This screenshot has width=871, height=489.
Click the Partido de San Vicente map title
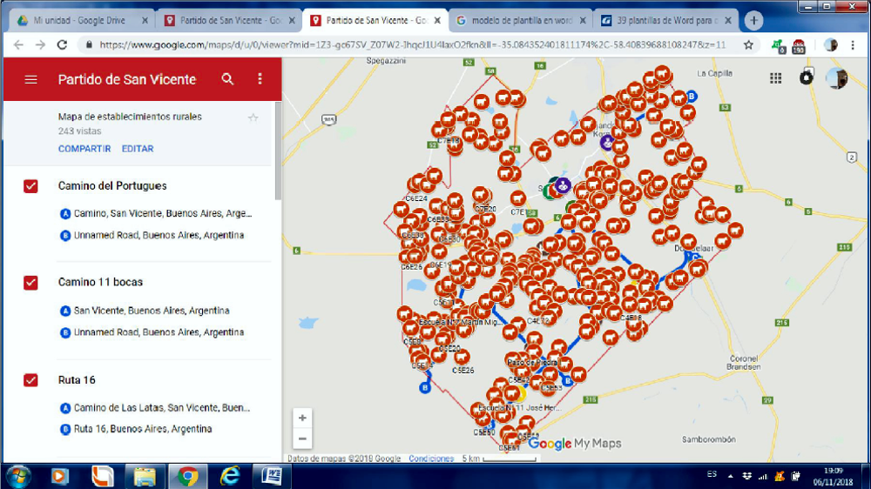(127, 79)
